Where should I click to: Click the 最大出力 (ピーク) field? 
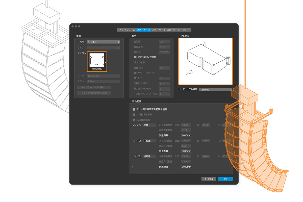tap(164, 89)
